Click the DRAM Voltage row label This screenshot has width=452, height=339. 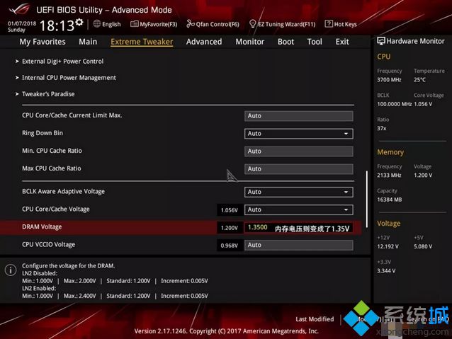[x=42, y=227]
